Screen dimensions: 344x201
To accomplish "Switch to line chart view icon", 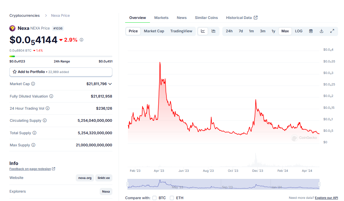I will coord(203,31).
